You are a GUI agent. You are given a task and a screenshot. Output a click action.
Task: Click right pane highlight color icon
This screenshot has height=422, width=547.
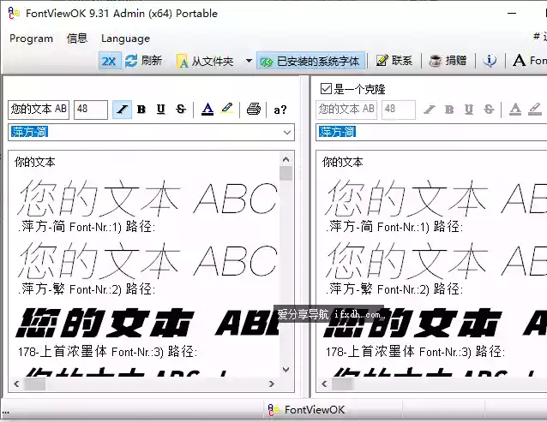tap(535, 109)
